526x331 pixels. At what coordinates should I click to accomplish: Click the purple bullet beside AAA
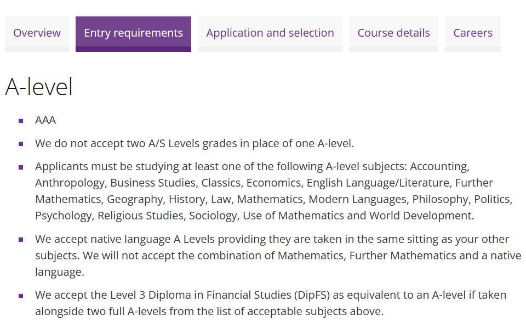pyautogui.click(x=21, y=121)
